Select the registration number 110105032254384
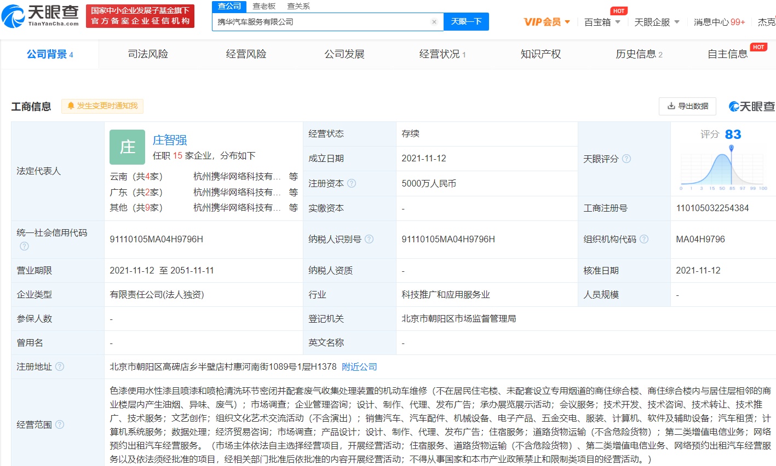 [x=712, y=208]
